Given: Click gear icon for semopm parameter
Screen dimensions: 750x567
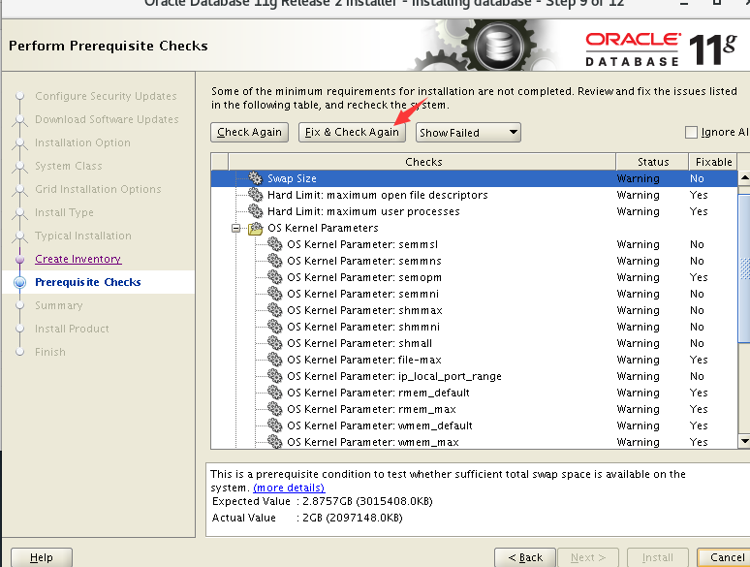Looking at the screenshot, I should pyautogui.click(x=275, y=277).
